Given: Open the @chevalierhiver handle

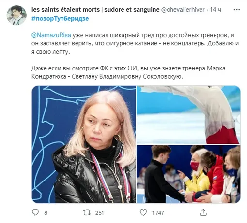Looking at the screenshot, I should point(183,10).
